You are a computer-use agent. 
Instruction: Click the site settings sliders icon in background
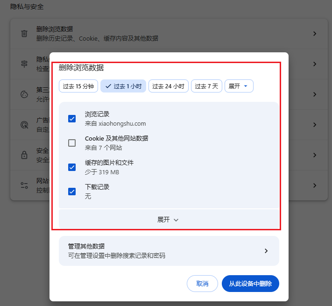click(x=24, y=185)
